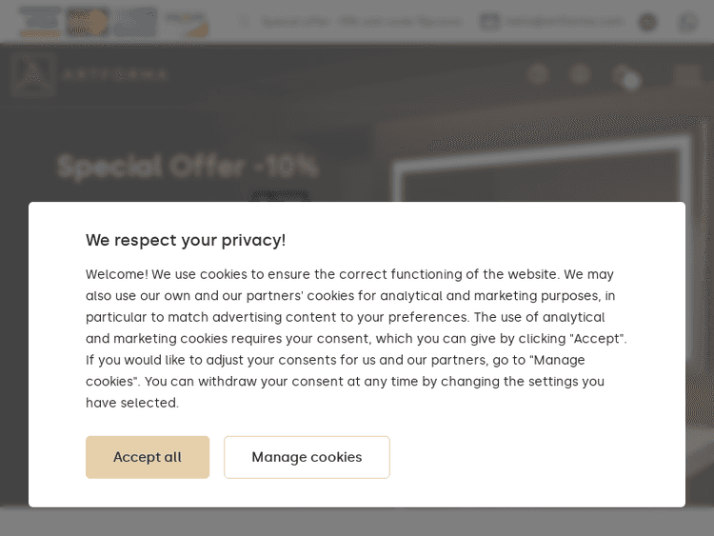
Task: Click the chat icon in top-right corner
Action: 687,21
